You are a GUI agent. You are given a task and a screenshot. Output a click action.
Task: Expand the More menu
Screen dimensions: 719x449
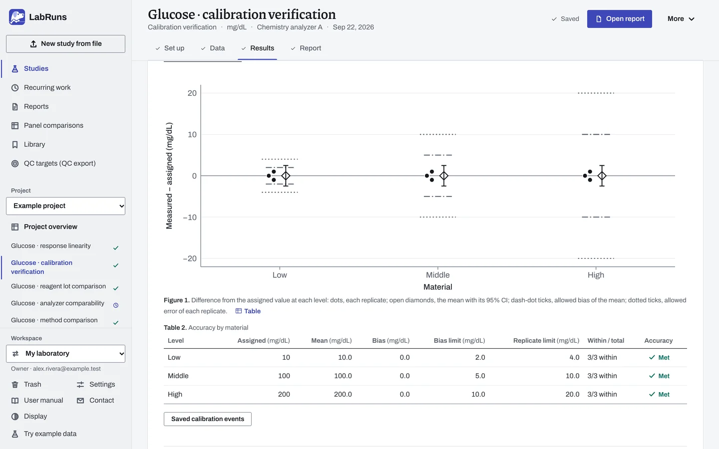pos(681,19)
